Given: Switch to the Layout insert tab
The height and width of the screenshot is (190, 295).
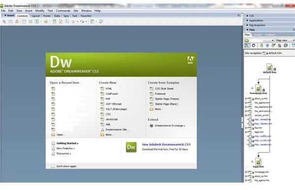Looking at the screenshot, I should [35, 16].
